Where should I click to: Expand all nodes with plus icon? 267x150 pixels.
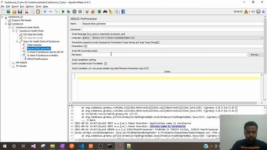click(x=45, y=12)
